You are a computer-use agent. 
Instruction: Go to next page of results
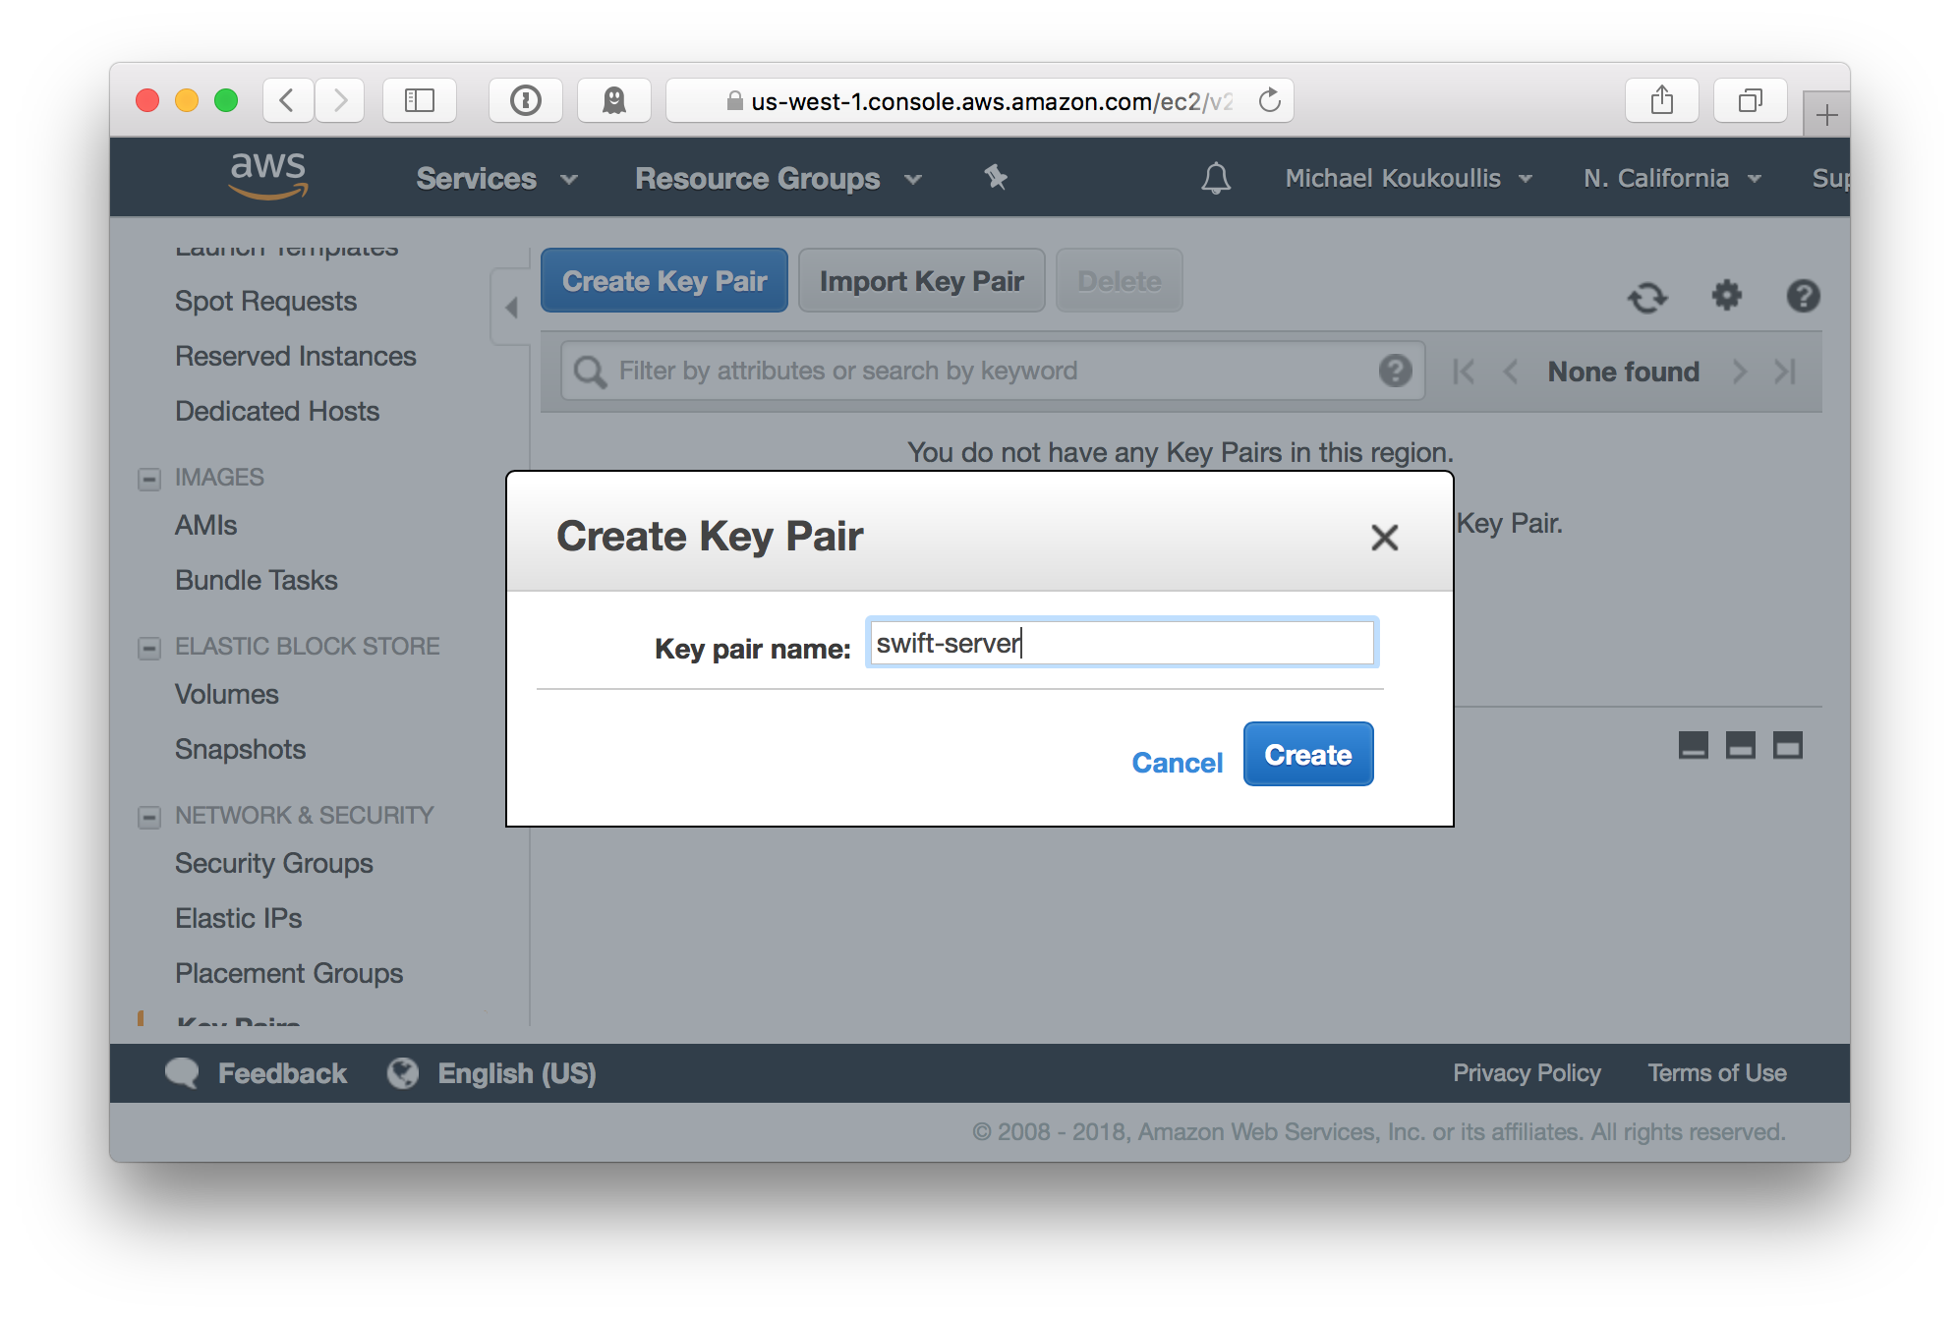tap(1740, 372)
